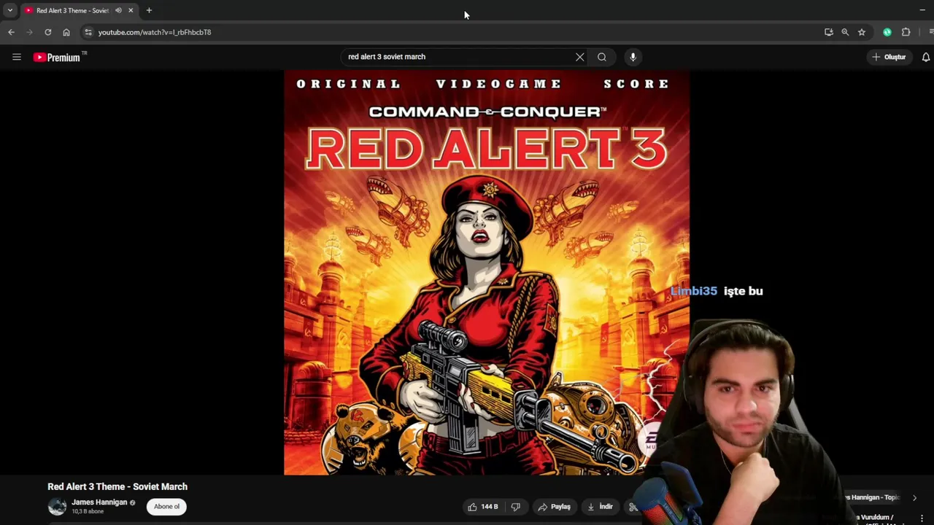The width and height of the screenshot is (934, 525).
Task: Reload the YouTube page
Action: [48, 32]
